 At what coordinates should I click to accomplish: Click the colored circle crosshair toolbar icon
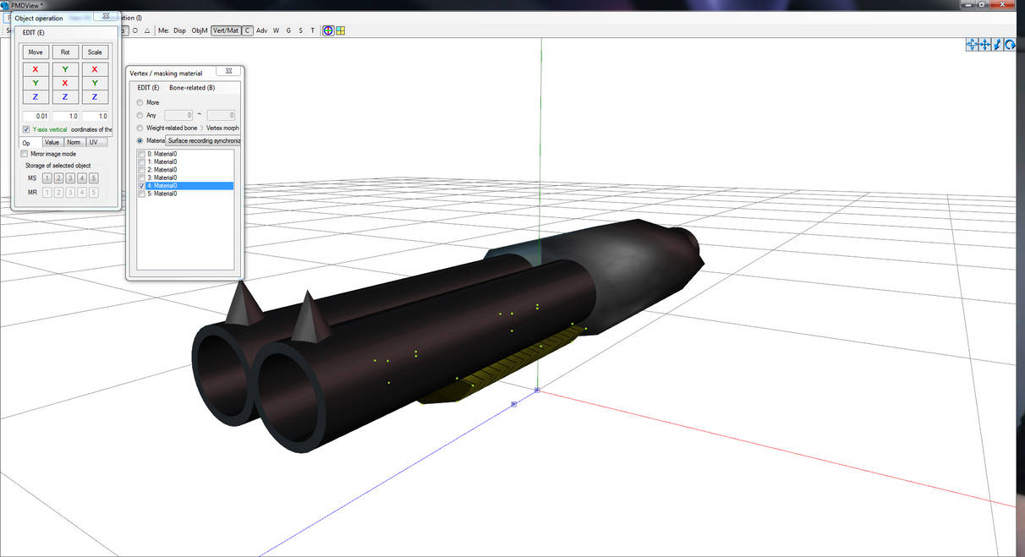328,30
